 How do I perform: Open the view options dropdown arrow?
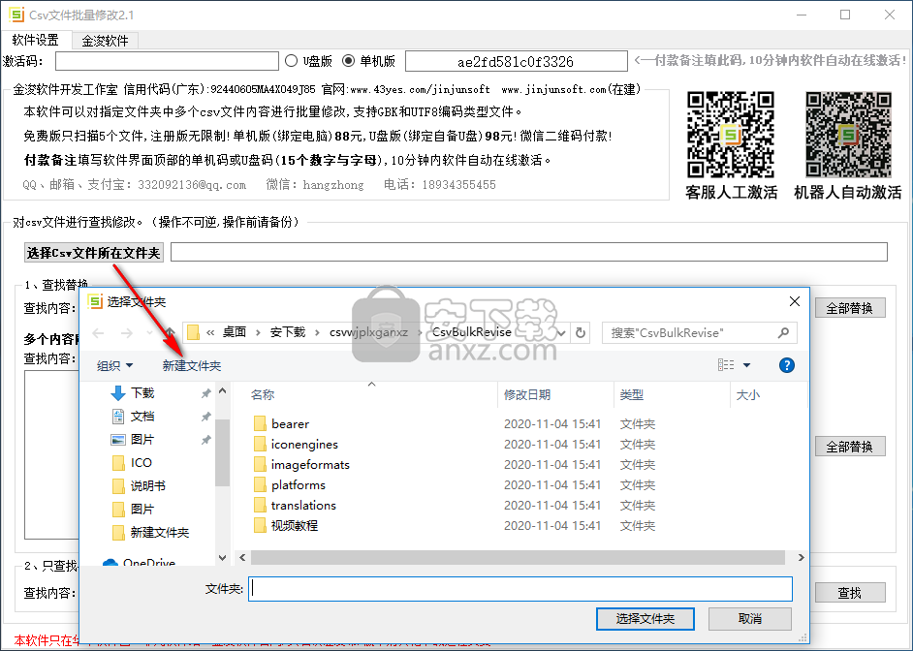[x=746, y=365]
